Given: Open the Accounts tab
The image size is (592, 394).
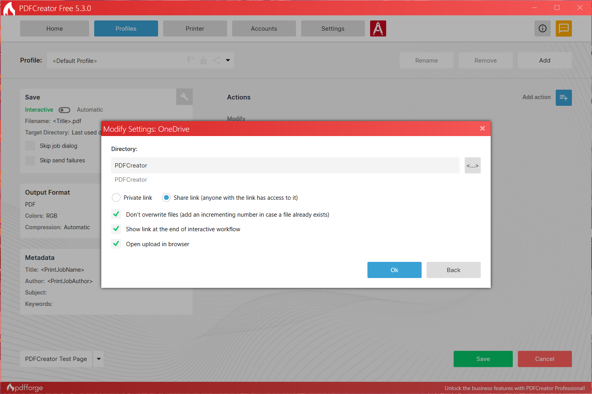Looking at the screenshot, I should point(264,28).
